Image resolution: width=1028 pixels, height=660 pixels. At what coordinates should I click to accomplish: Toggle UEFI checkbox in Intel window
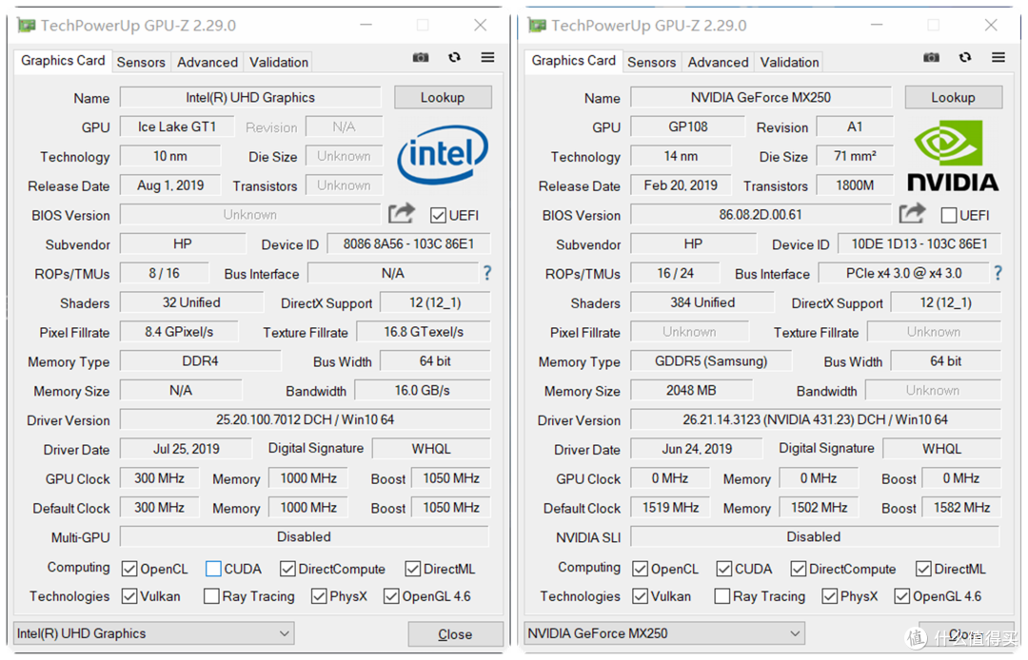coord(438,216)
